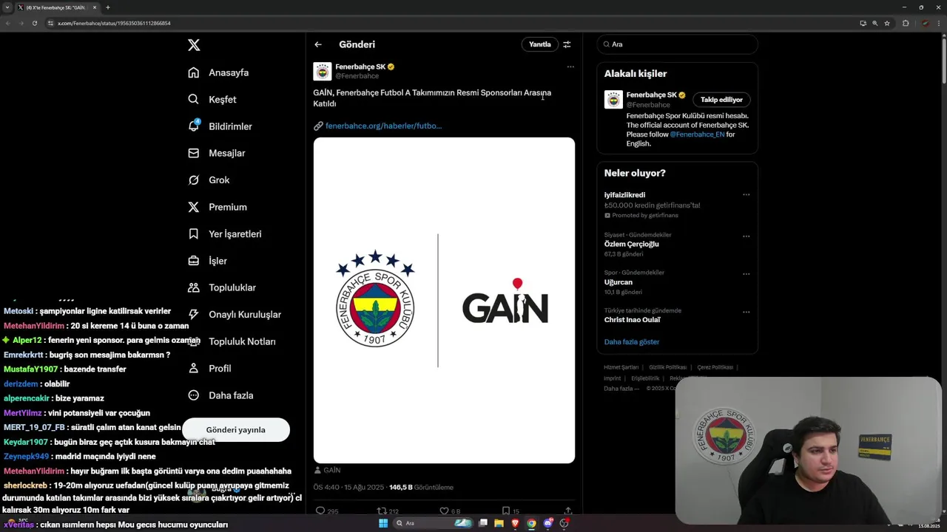This screenshot has height=532, width=947.
Task: Open Brave browser from the taskbar
Action: pos(515,523)
